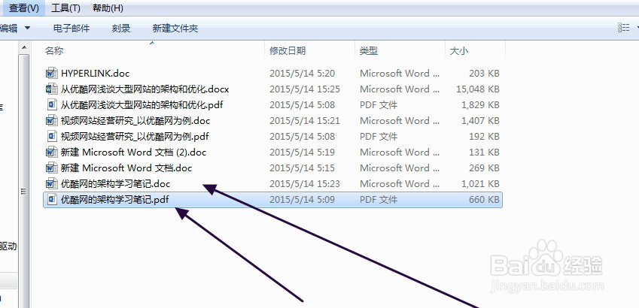Click the size value 269 KB
This screenshot has width=639, height=308.
[484, 168]
